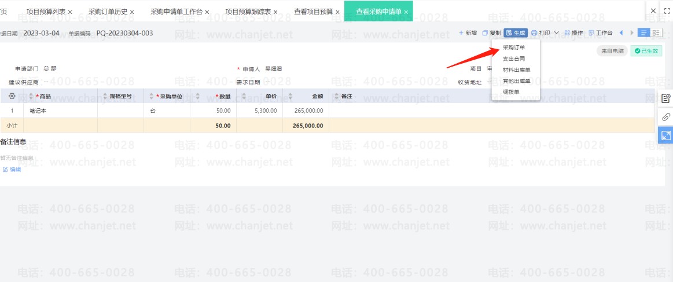Viewport: 673px width, 282px height.
Task: Go to previous document with left arrow
Action: [621, 33]
